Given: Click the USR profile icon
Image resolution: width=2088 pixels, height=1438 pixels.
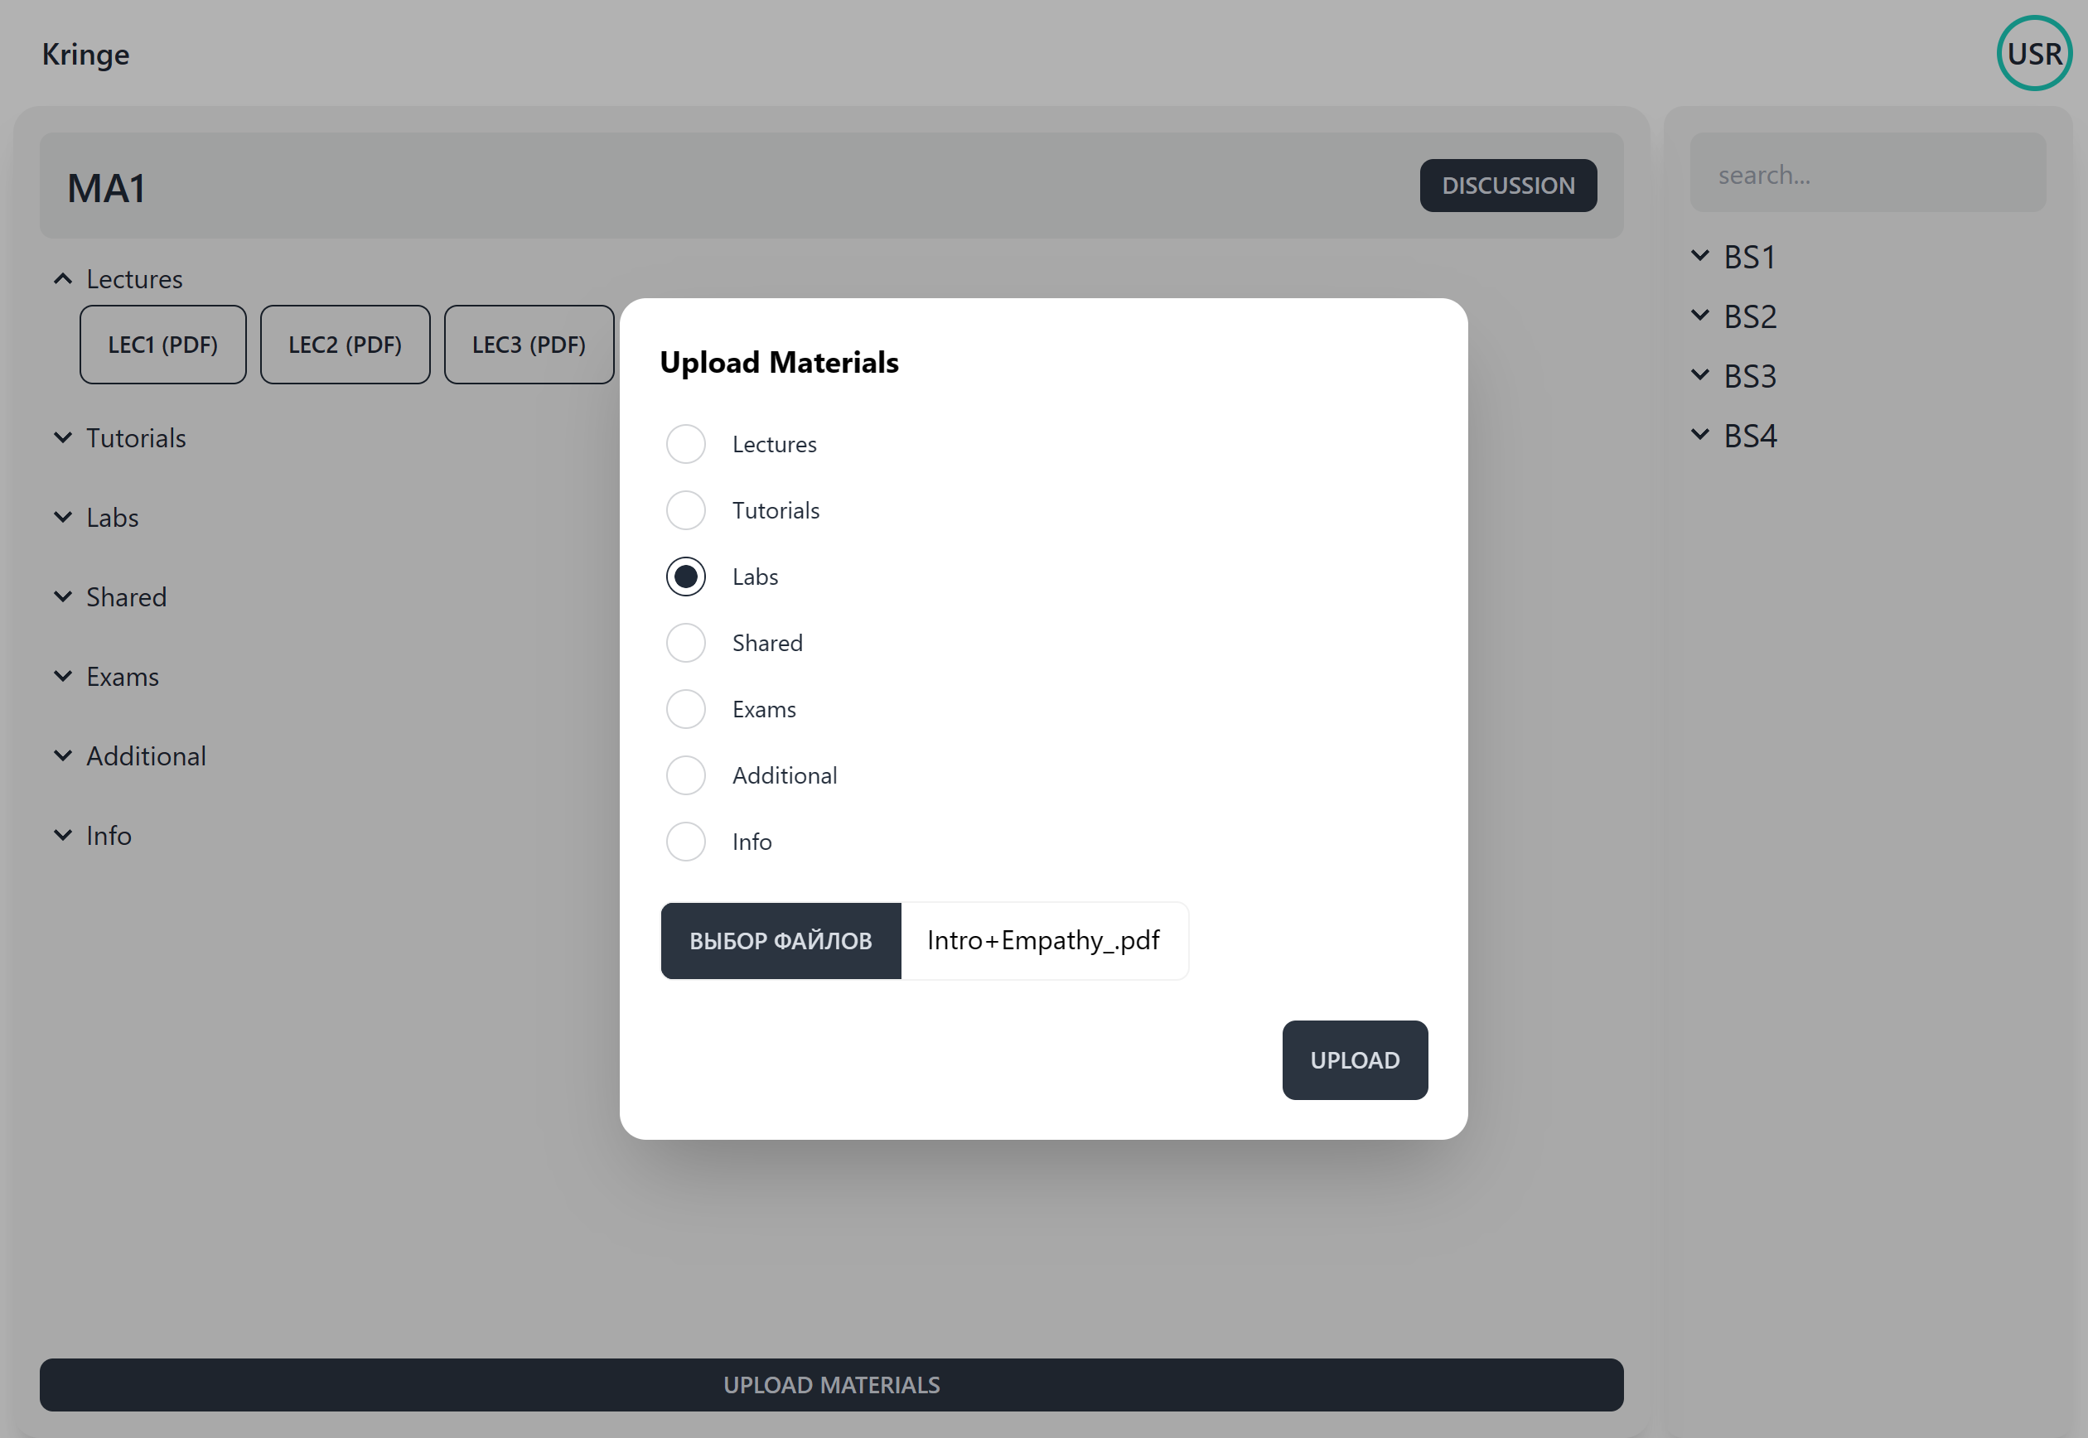Looking at the screenshot, I should tap(2034, 52).
